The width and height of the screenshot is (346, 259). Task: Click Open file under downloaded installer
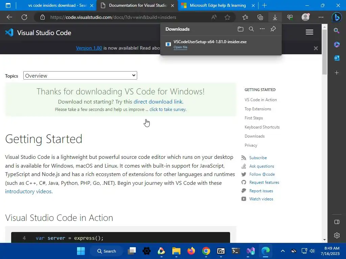(x=180, y=47)
